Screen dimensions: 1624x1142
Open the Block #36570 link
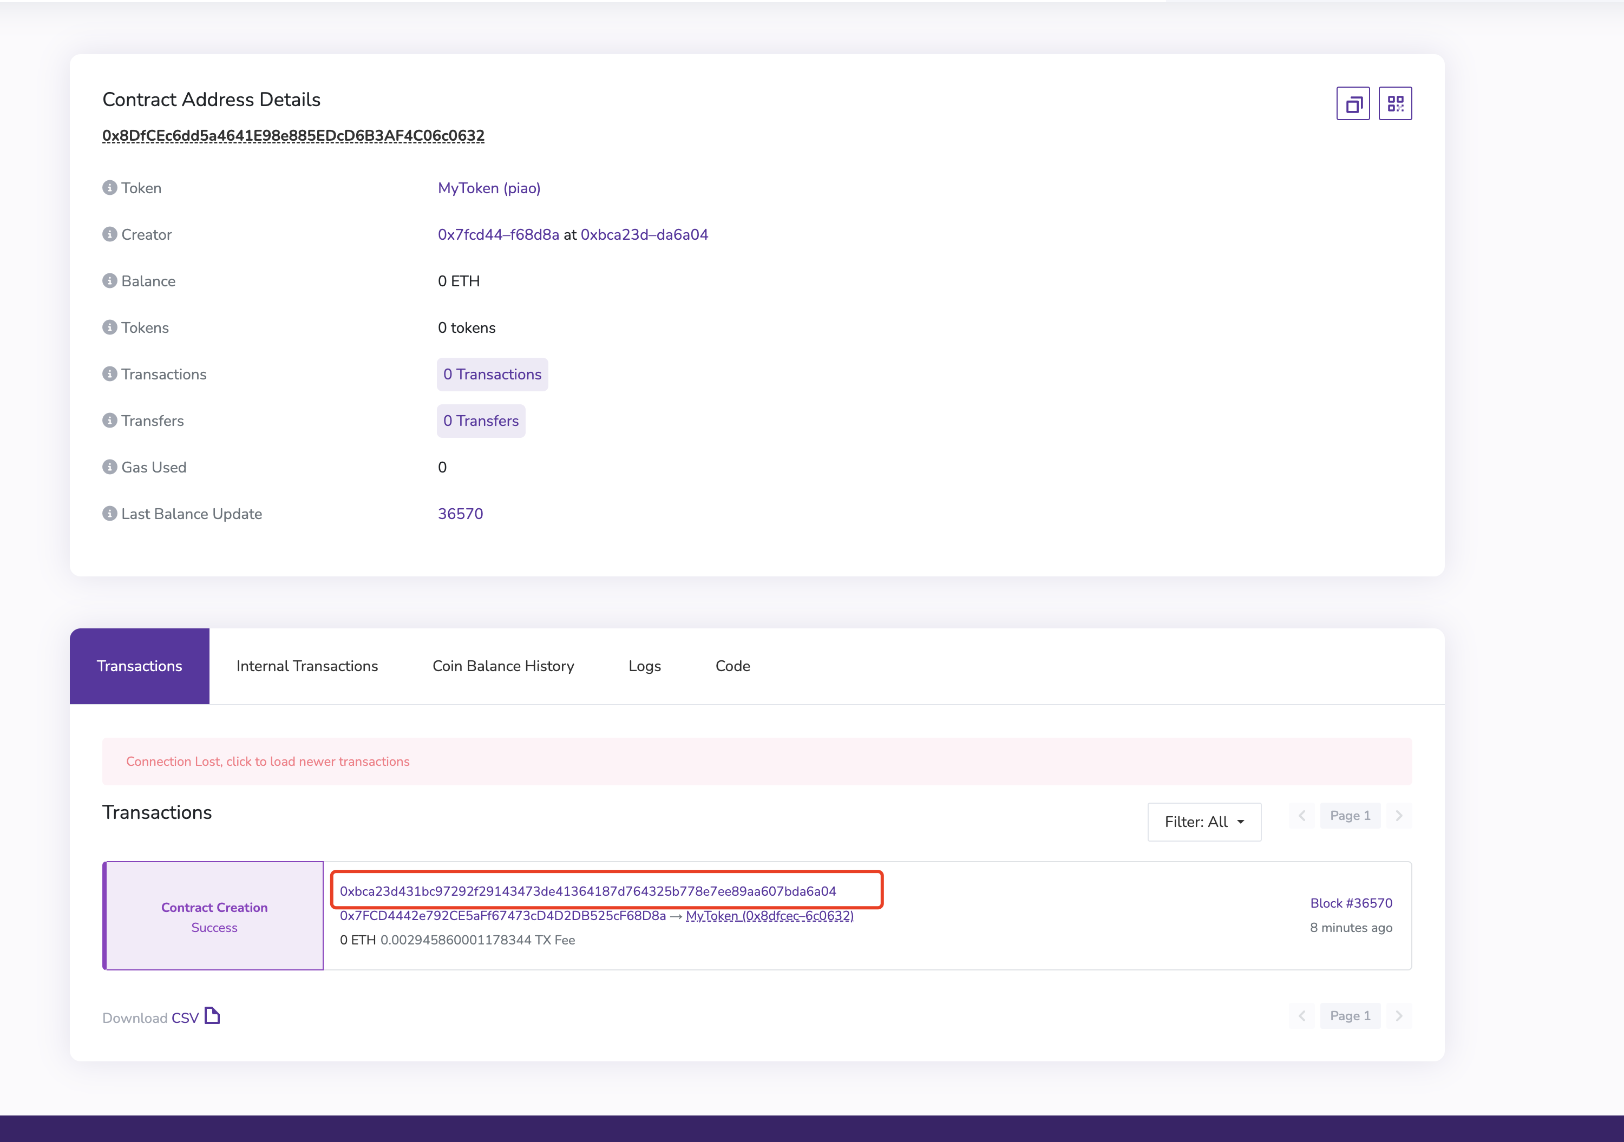click(1350, 903)
